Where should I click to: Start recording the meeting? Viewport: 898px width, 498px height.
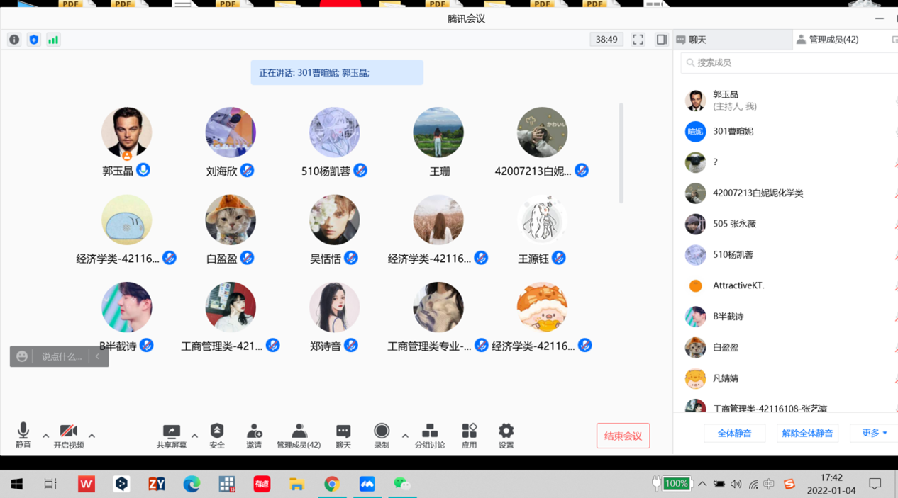(x=382, y=432)
